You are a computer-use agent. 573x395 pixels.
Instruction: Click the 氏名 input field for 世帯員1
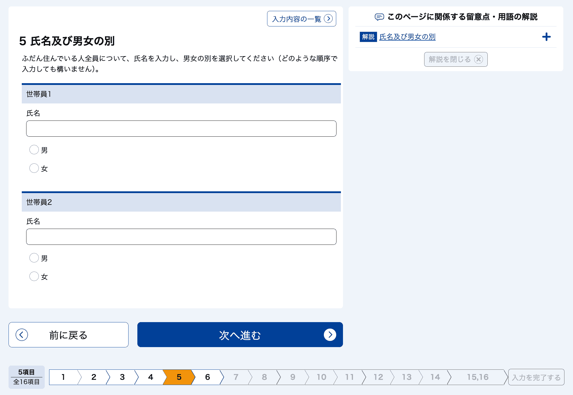[x=181, y=128]
